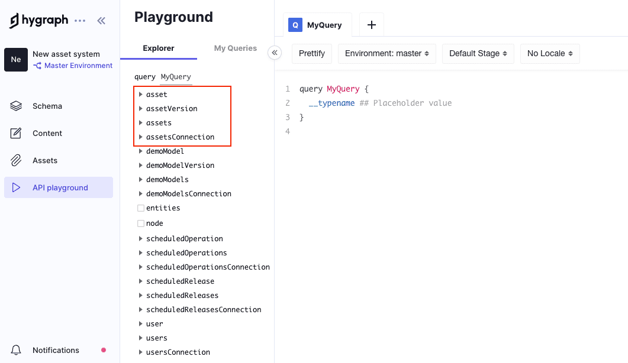Image resolution: width=628 pixels, height=363 pixels.
Task: Click the Prettify button
Action: point(312,53)
